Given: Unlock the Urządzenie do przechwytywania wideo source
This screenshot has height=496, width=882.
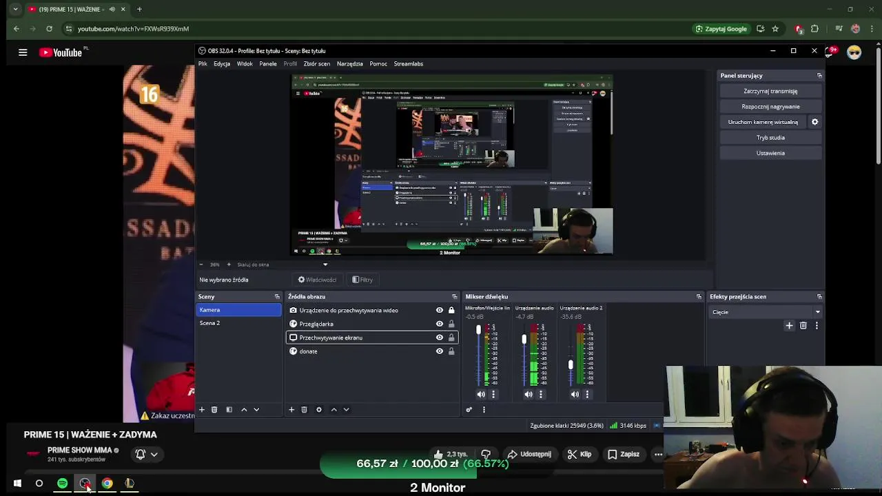Looking at the screenshot, I should [x=451, y=310].
